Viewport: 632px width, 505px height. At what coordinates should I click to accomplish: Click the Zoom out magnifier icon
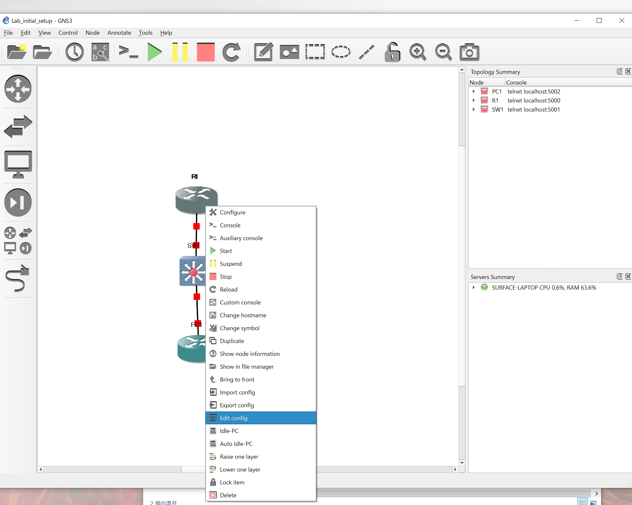click(x=444, y=52)
